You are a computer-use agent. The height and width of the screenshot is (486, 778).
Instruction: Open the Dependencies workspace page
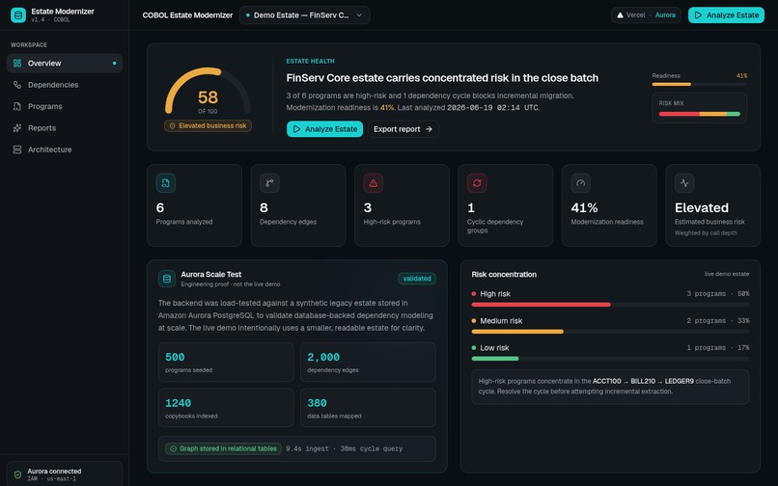(65, 85)
